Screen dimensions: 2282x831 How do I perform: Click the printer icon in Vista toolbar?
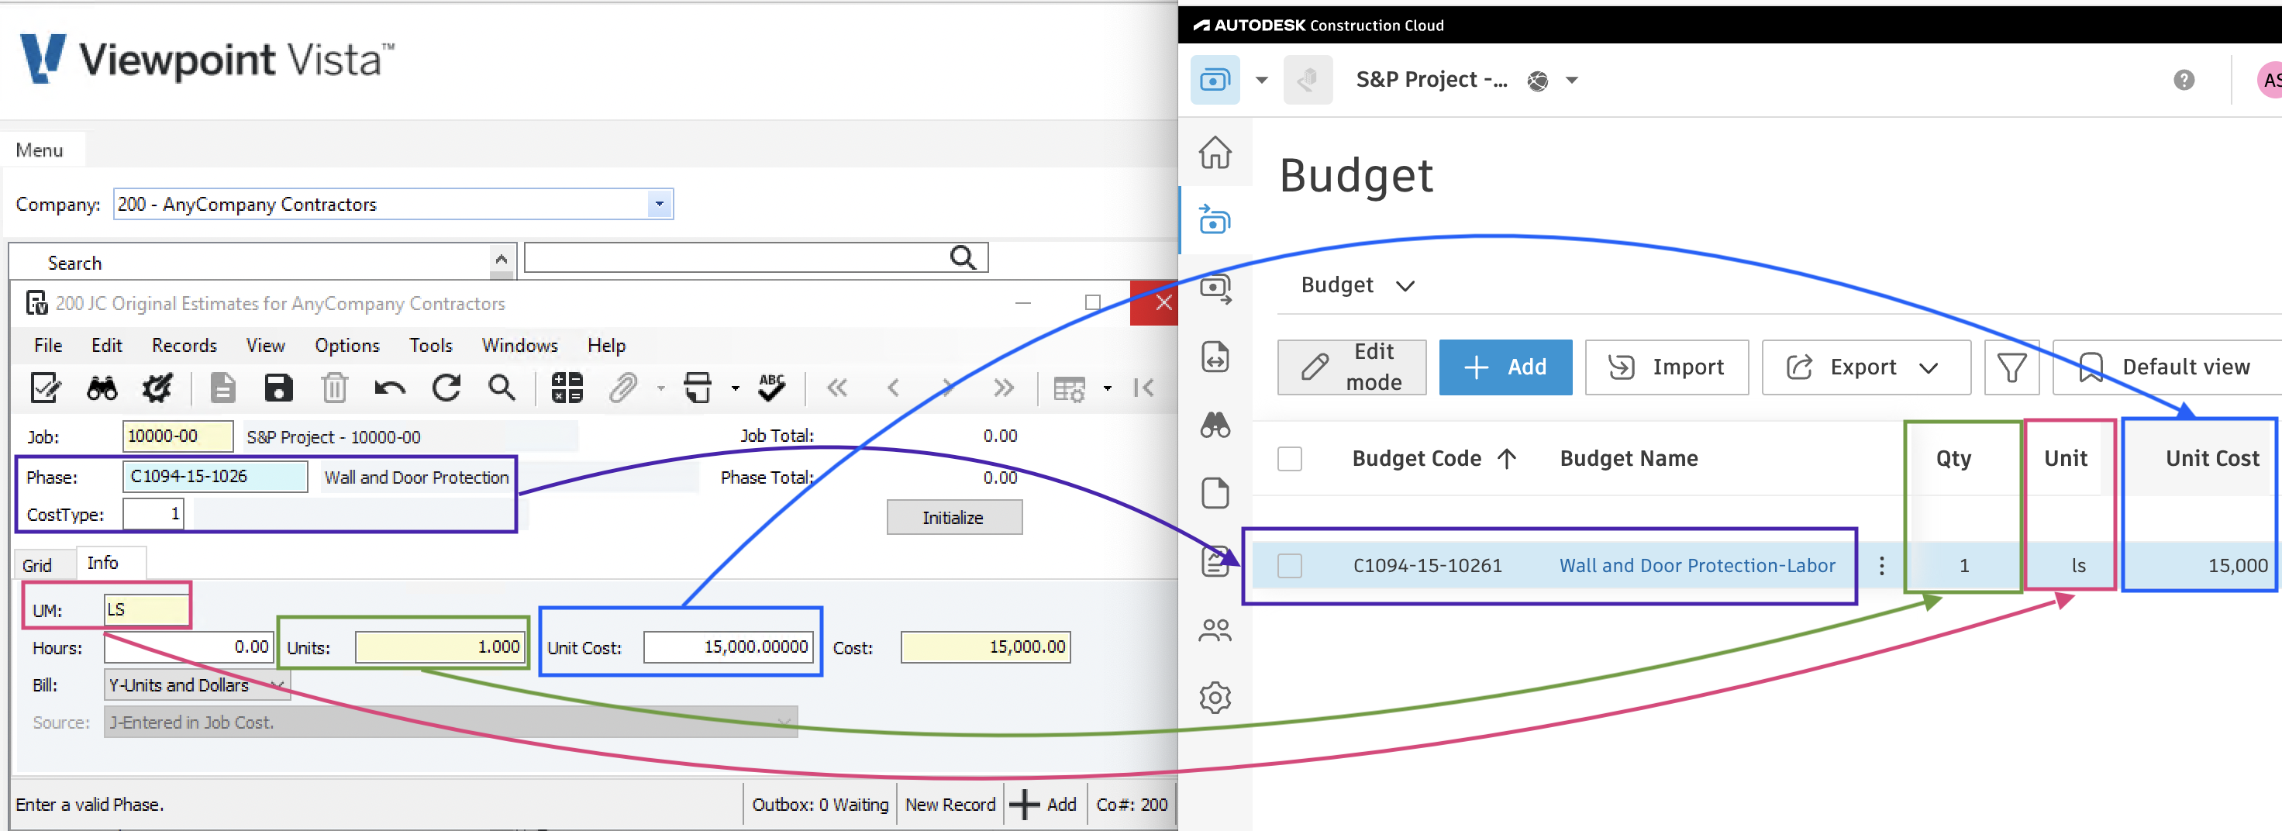[698, 388]
